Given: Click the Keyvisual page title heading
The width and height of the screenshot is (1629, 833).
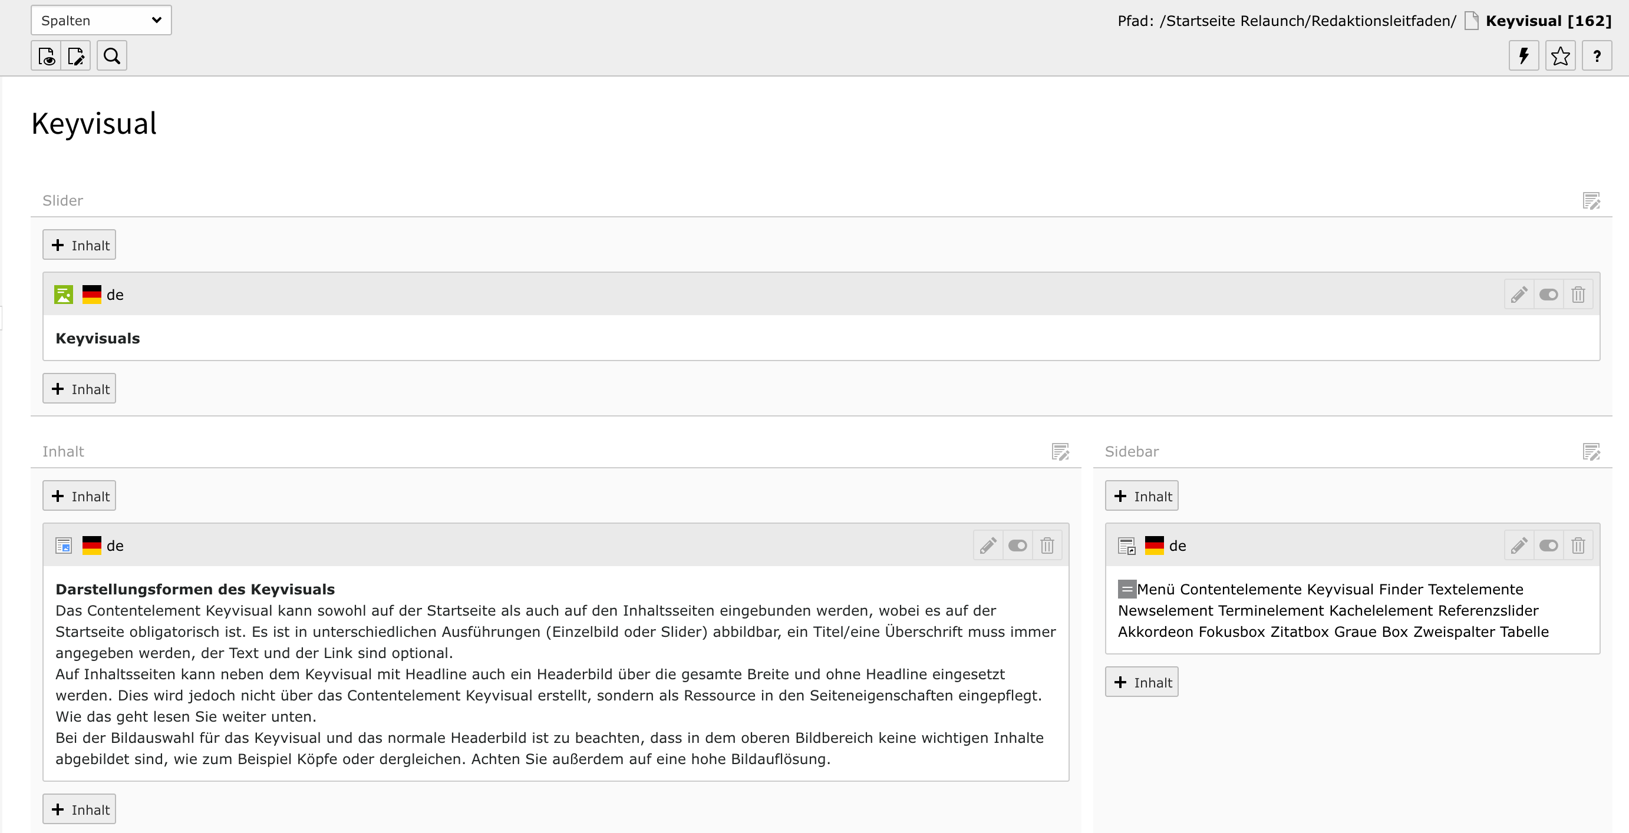Looking at the screenshot, I should 94,123.
